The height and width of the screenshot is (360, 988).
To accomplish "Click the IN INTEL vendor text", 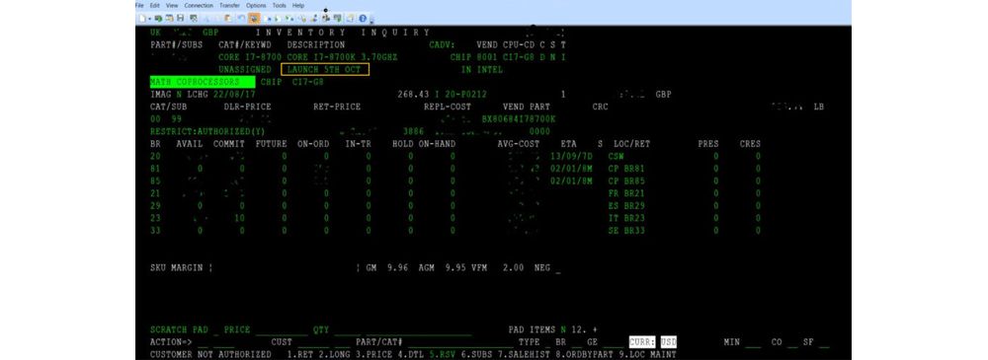I will [482, 69].
